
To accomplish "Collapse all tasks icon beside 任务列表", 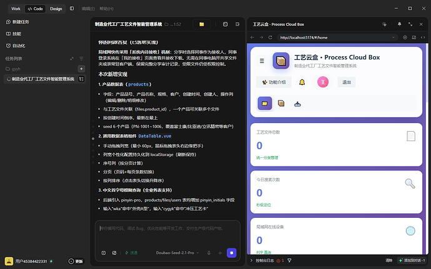I will coord(72,59).
